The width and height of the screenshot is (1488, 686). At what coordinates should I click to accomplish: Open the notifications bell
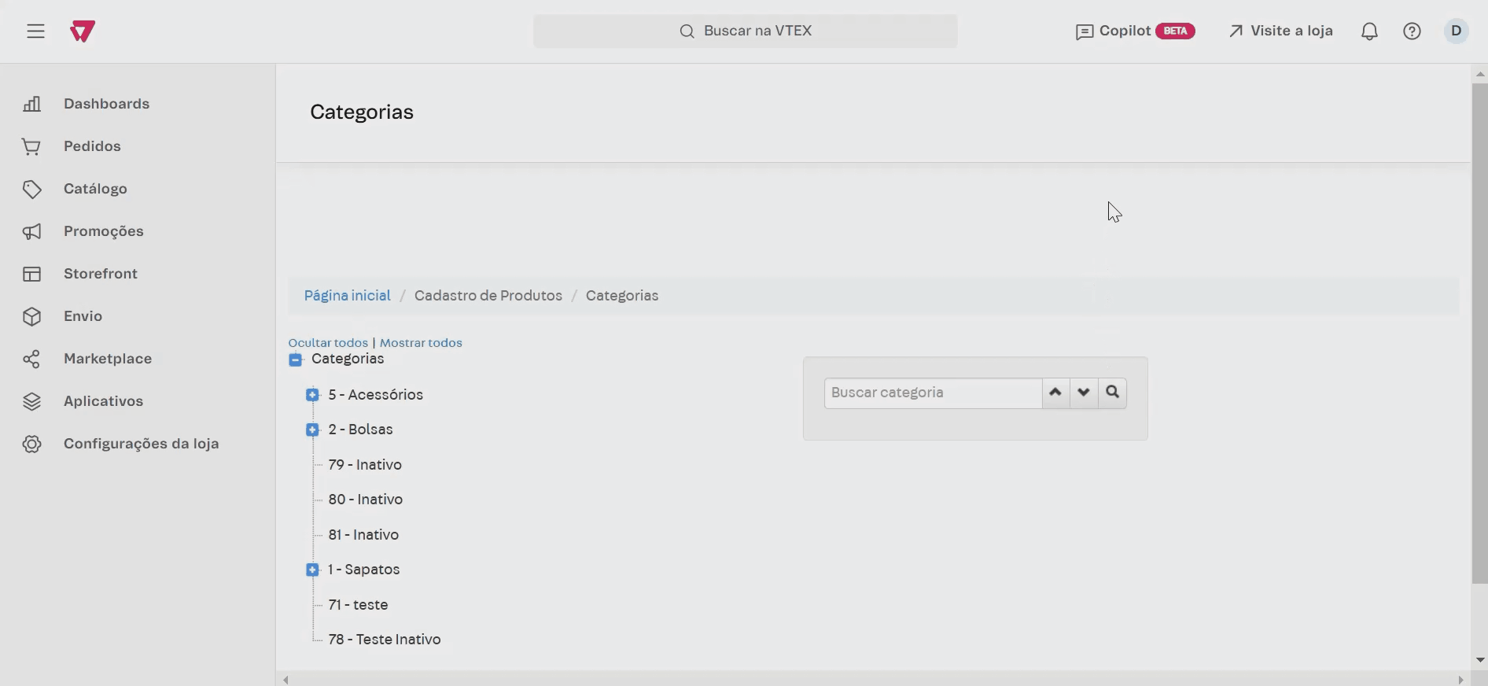(1369, 31)
